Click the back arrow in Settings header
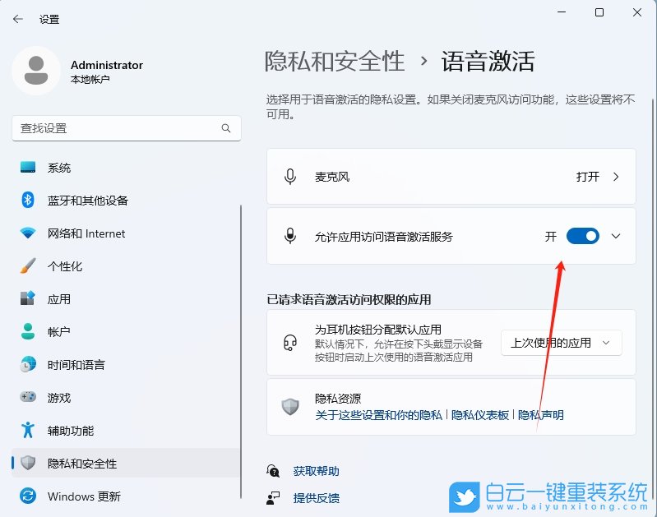The width and height of the screenshot is (657, 517). click(x=17, y=19)
